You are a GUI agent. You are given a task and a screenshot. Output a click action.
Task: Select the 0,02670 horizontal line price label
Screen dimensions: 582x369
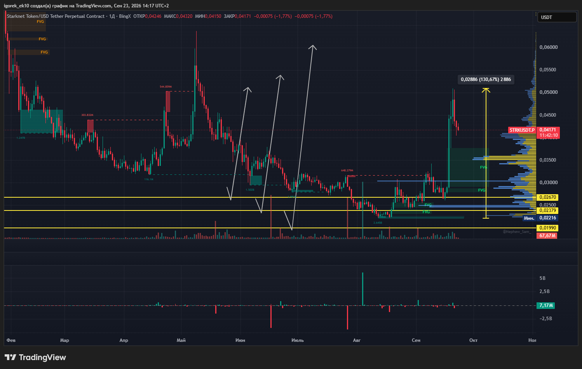click(547, 197)
